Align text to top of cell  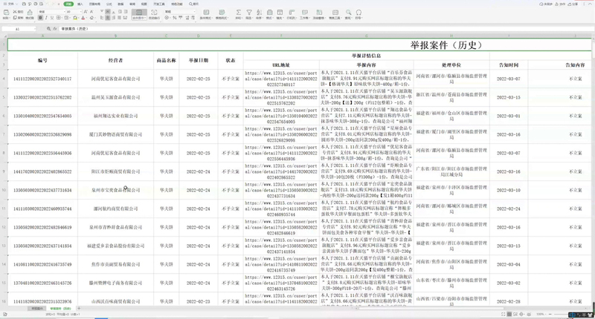[x=102, y=11]
